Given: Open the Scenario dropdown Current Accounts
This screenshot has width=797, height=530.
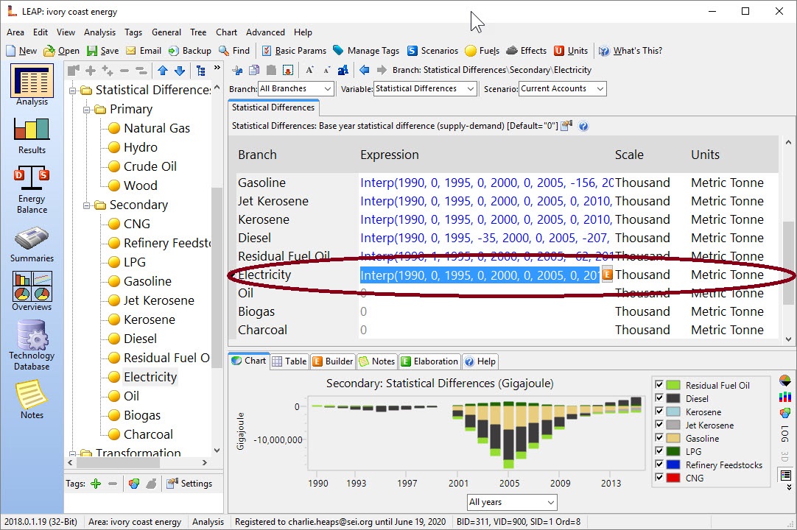Looking at the screenshot, I should tap(562, 88).
